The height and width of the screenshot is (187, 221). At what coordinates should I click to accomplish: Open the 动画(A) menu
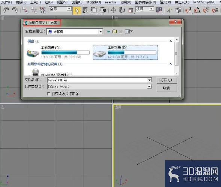point(126,2)
